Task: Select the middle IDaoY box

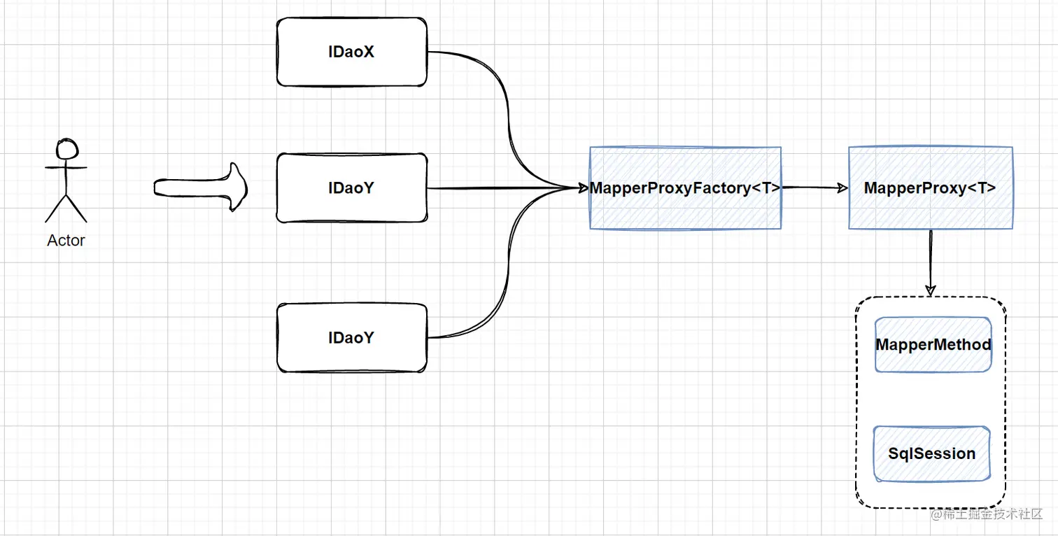Action: tap(351, 188)
